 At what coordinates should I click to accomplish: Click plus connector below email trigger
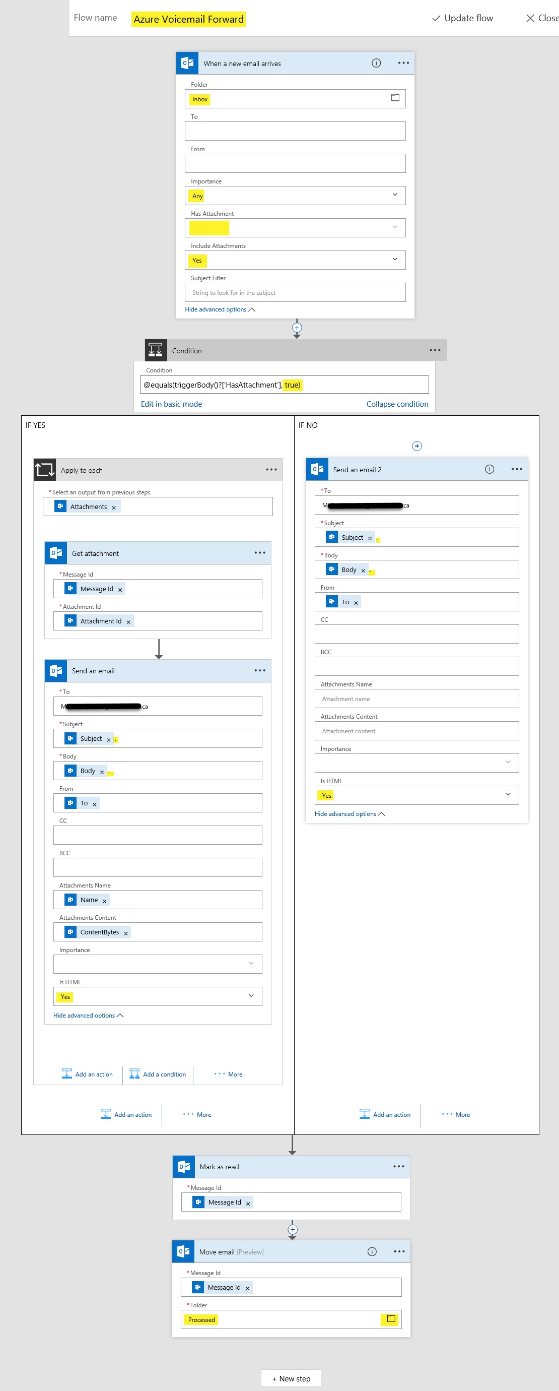click(x=297, y=328)
